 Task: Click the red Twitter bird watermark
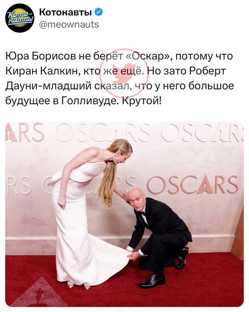click(x=124, y=73)
